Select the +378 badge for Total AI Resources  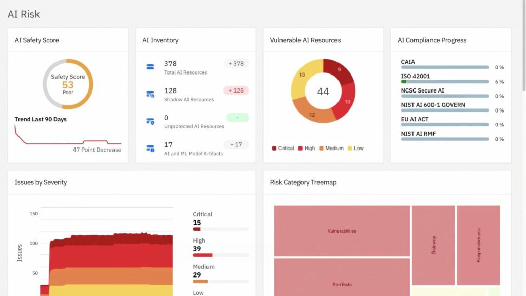click(x=236, y=64)
